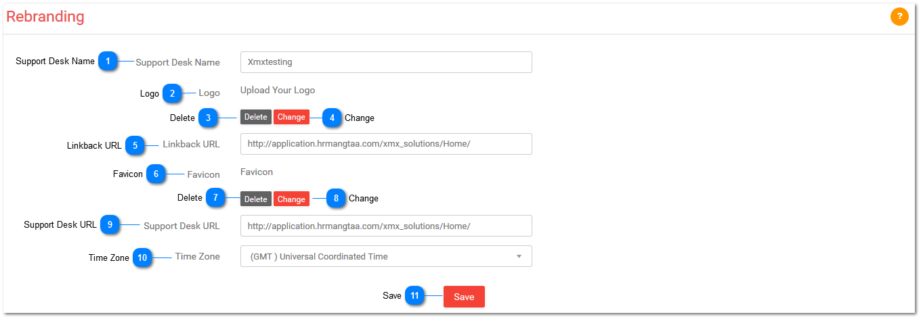Select callout marker 5 near Linkback URL
Screen dimensions: 921x319
coord(135,145)
